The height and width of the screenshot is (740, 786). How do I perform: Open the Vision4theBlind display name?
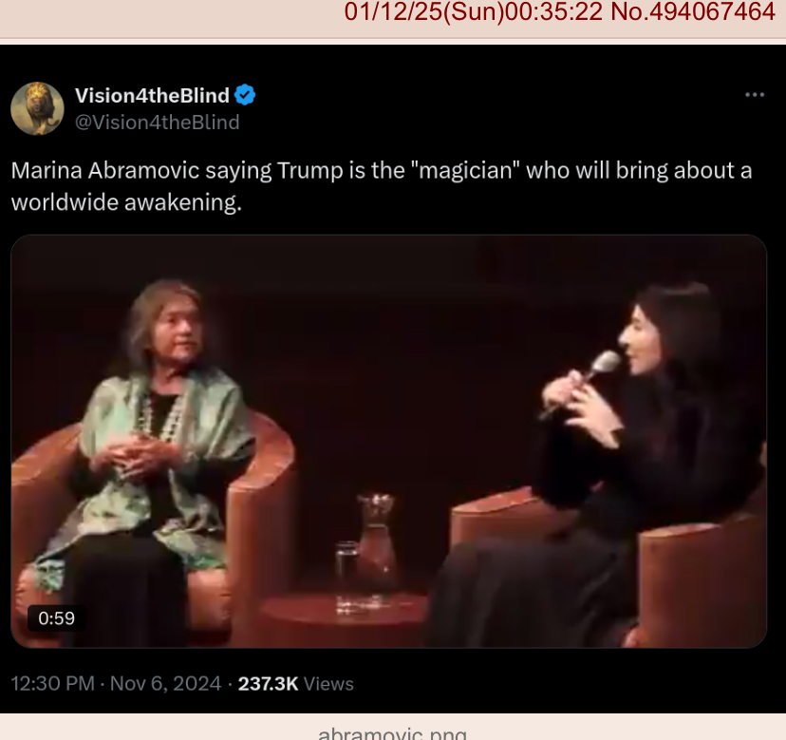tap(153, 95)
